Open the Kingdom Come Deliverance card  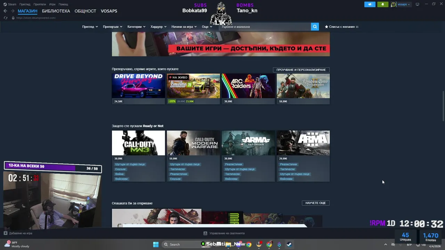click(x=303, y=89)
